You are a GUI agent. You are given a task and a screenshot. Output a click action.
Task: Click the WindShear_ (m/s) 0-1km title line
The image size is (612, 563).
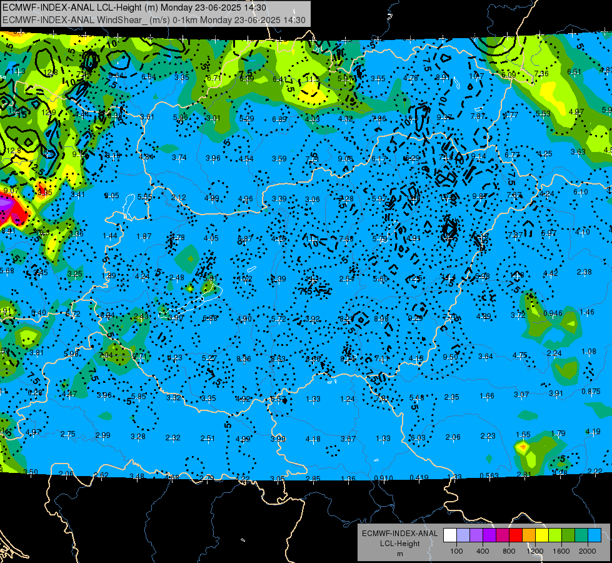pyautogui.click(x=154, y=20)
